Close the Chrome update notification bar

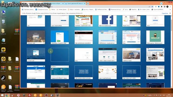170,13
